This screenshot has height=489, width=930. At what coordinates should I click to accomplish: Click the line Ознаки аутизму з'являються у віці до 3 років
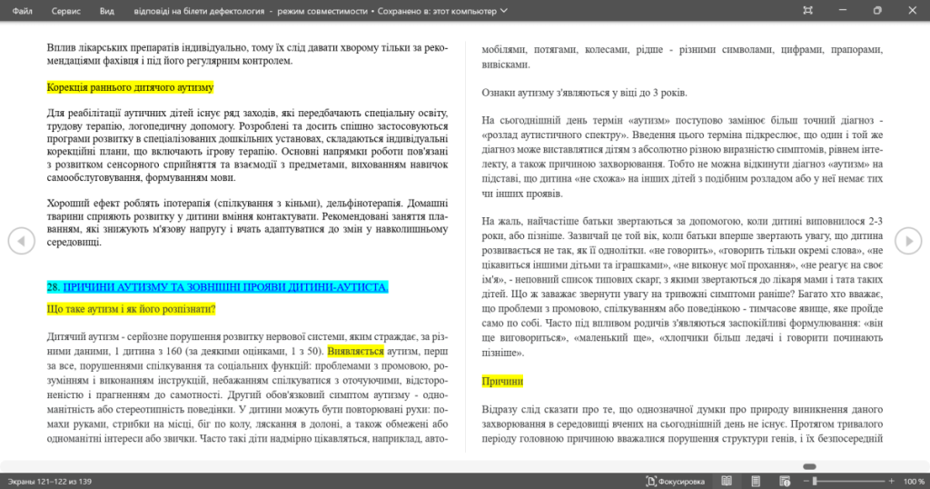tap(584, 93)
